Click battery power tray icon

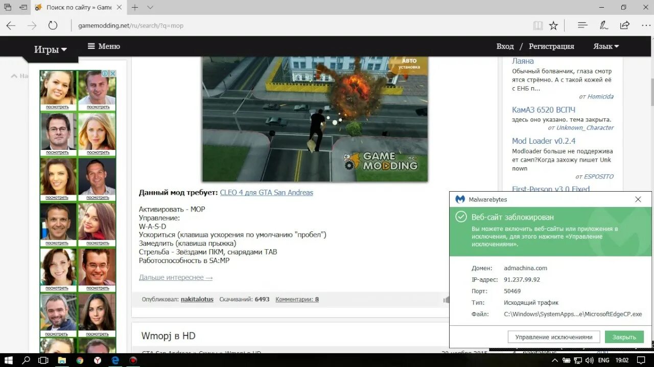[567, 360]
